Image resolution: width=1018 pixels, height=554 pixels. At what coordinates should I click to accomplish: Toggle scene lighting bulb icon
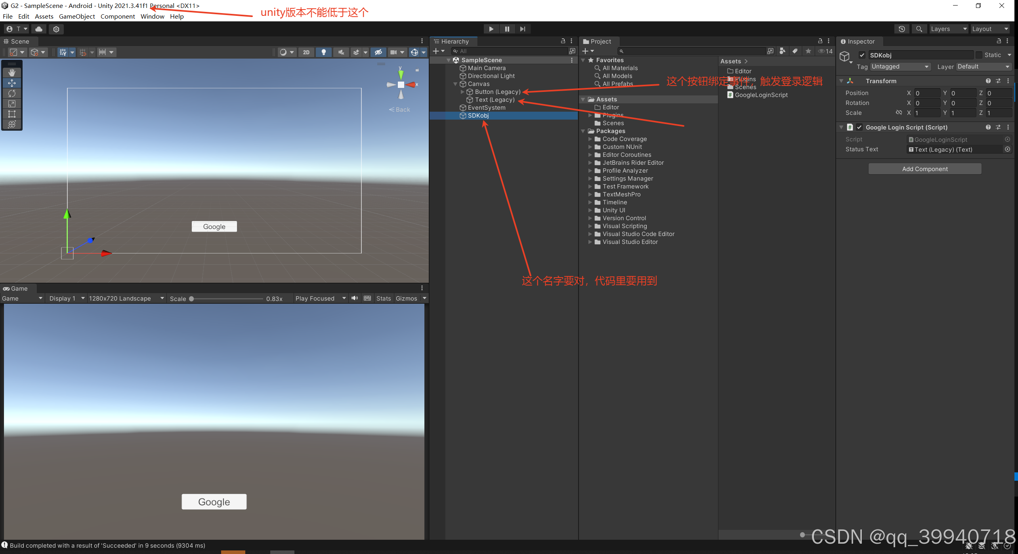[x=324, y=52]
